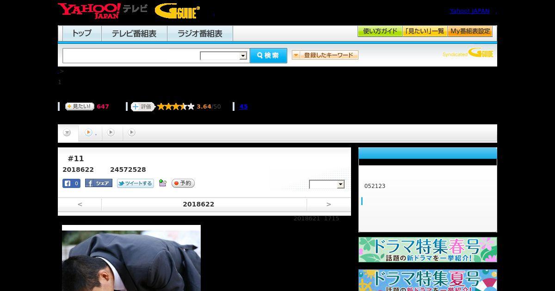Click the Syndicated G-GUIDE logo
Image resolution: width=555 pixels, height=291 pixels.
coord(468,53)
